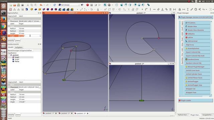Image resolution: width=214 pixels, height=120 pixels.
Task: Click the Lock constraint padlock icon
Action: click(x=180, y=9)
